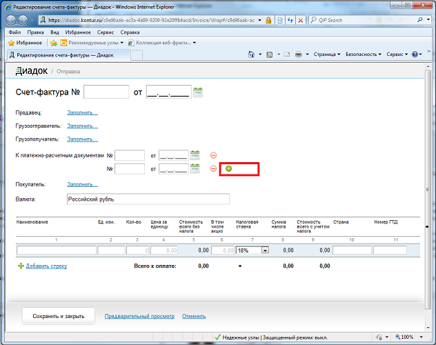This screenshot has width=436, height=345.
Task: Open zoom level 100% dropdown arrow
Action: tap(422, 337)
